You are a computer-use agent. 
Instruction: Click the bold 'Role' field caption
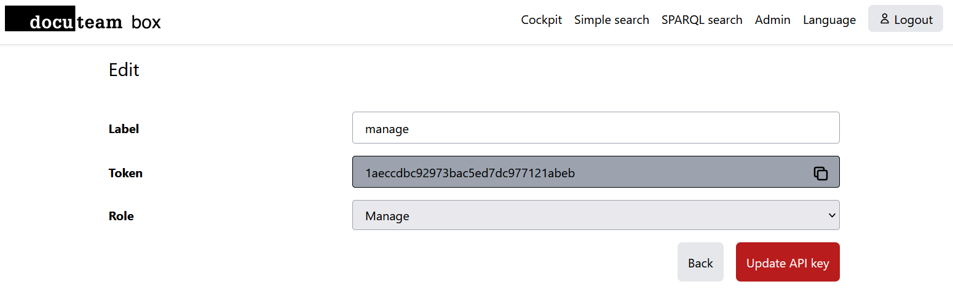pos(121,216)
